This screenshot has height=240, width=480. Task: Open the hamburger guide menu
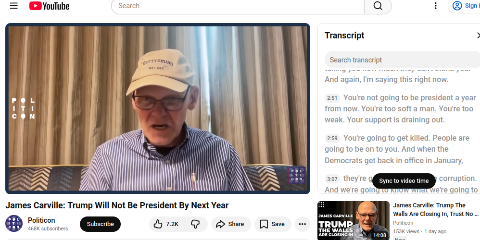[14, 6]
